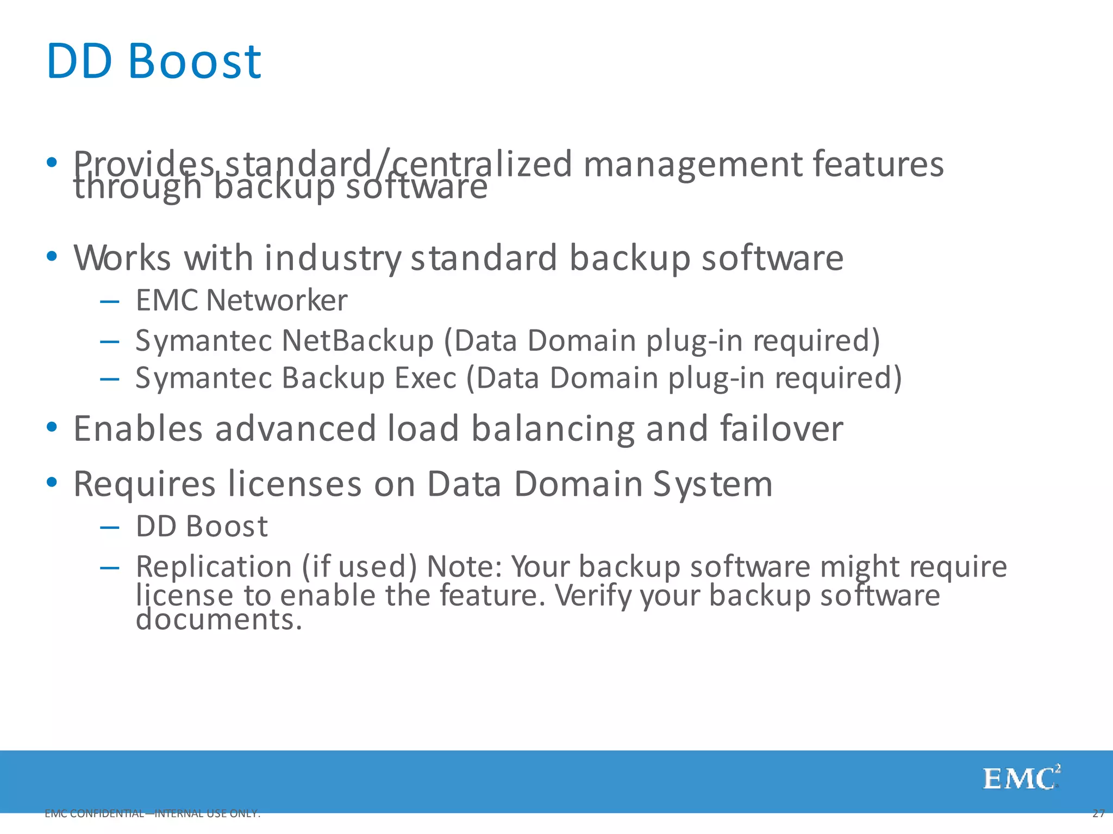Click the word 'documents.' in last line

pos(218,620)
